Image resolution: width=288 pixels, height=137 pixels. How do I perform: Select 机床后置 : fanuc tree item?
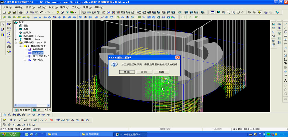click(x=34, y=36)
